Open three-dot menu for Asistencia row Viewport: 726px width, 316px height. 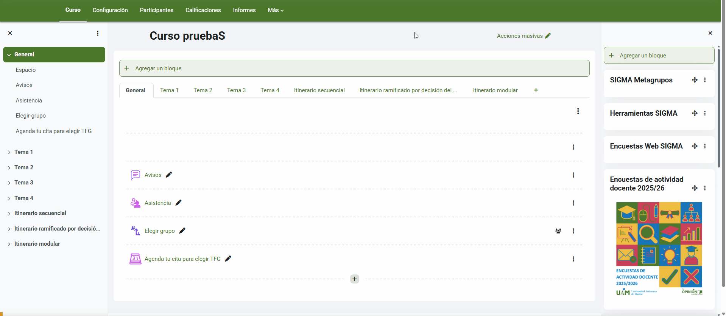pyautogui.click(x=573, y=203)
